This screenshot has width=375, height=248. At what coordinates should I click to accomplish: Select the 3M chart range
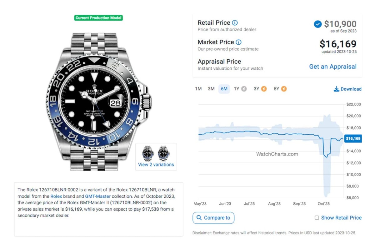point(211,89)
